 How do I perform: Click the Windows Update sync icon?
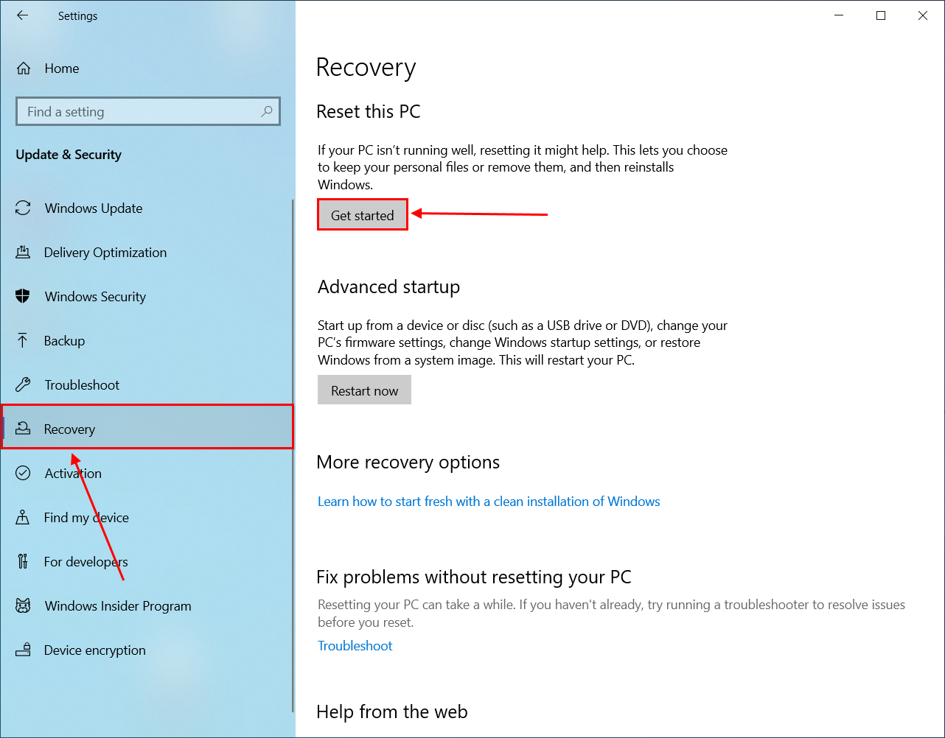click(x=23, y=208)
